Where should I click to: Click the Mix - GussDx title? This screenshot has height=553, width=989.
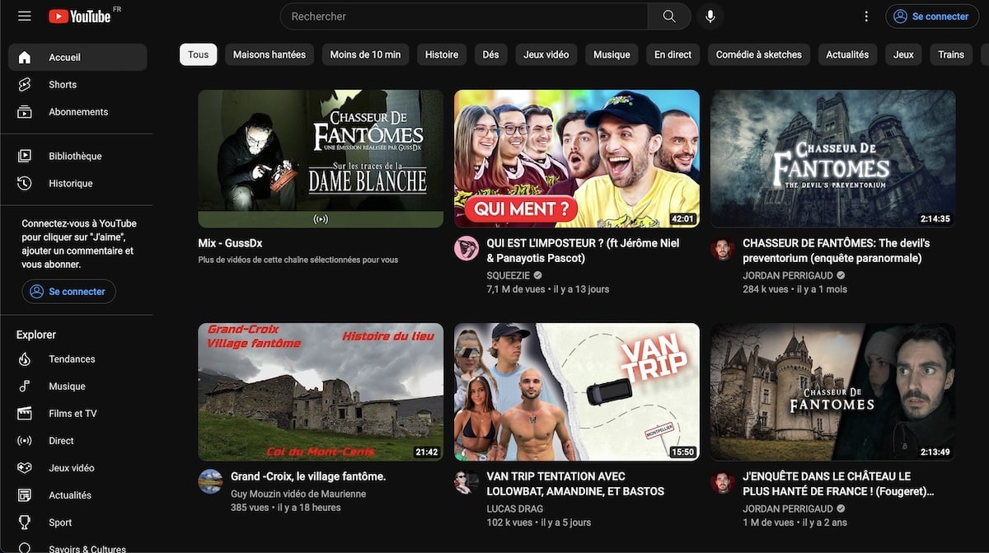point(230,243)
